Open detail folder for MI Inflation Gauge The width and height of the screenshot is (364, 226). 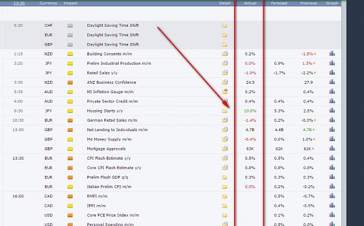pyautogui.click(x=224, y=91)
